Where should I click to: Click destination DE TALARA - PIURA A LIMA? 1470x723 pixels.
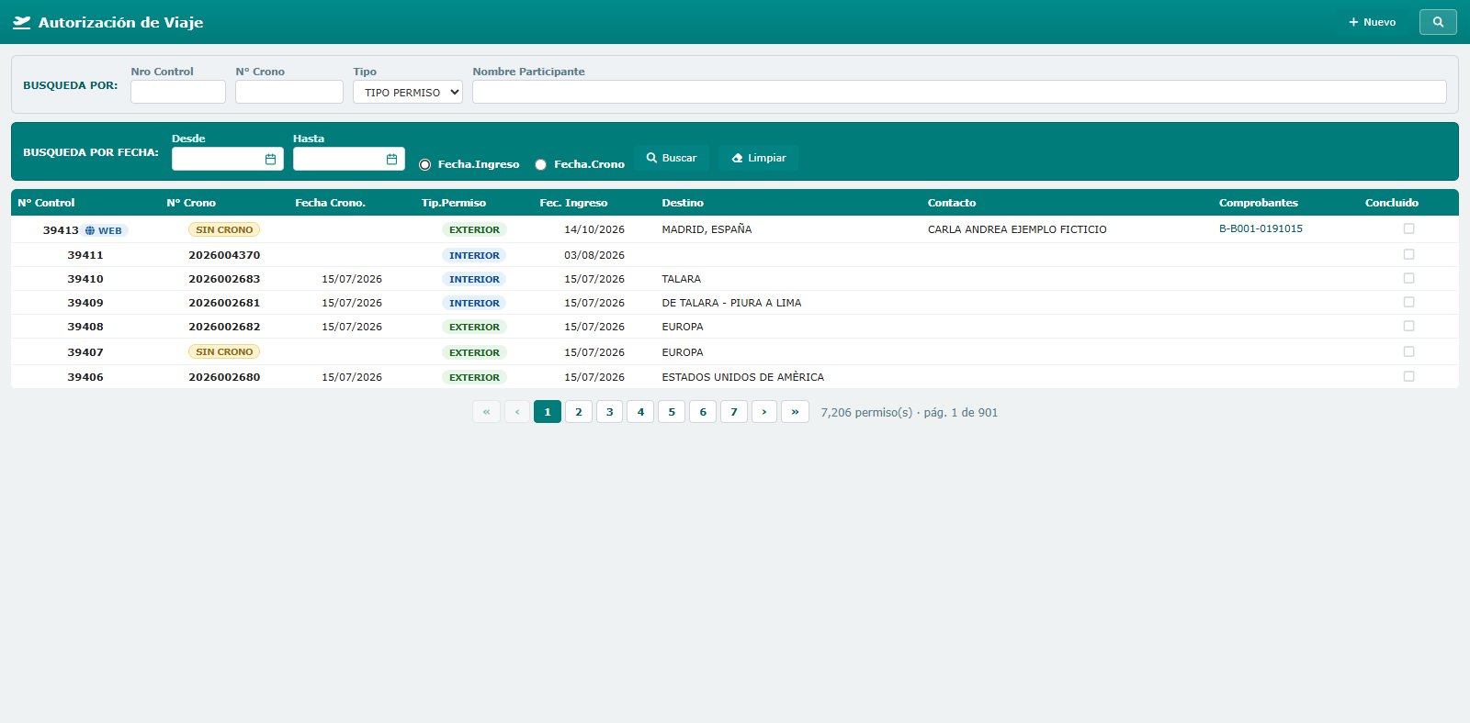[731, 303]
